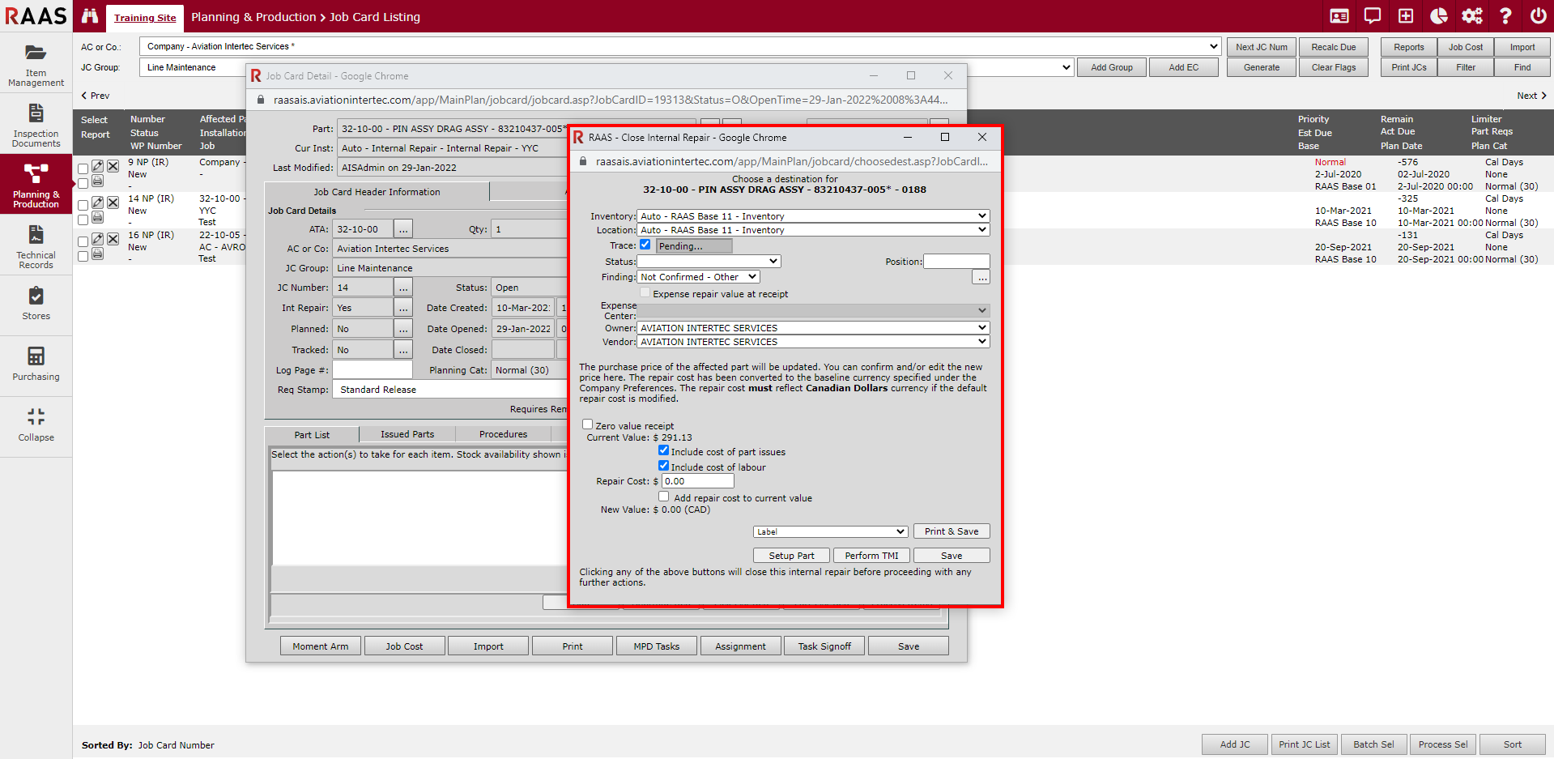The height and width of the screenshot is (759, 1554).
Task: Click the Add JC button
Action: point(1235,744)
